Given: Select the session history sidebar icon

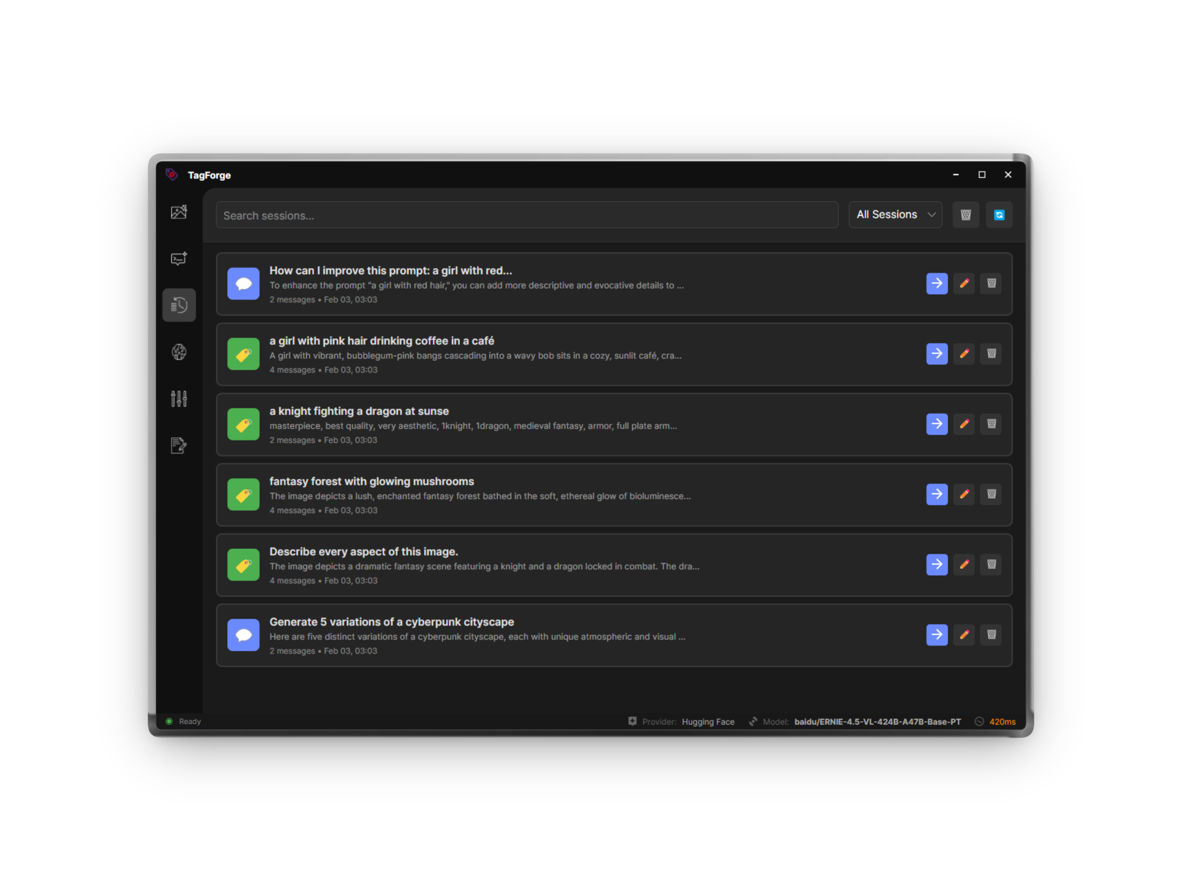Looking at the screenshot, I should (x=179, y=305).
